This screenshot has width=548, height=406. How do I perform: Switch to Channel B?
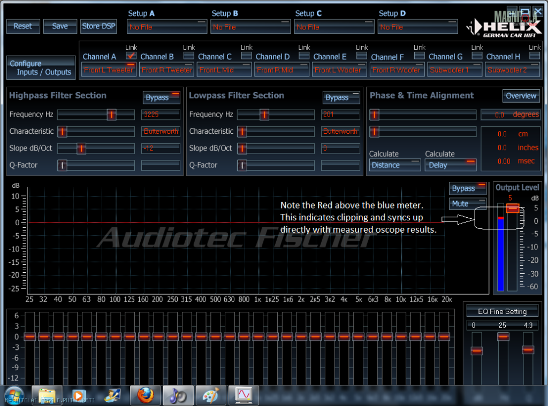click(x=157, y=57)
